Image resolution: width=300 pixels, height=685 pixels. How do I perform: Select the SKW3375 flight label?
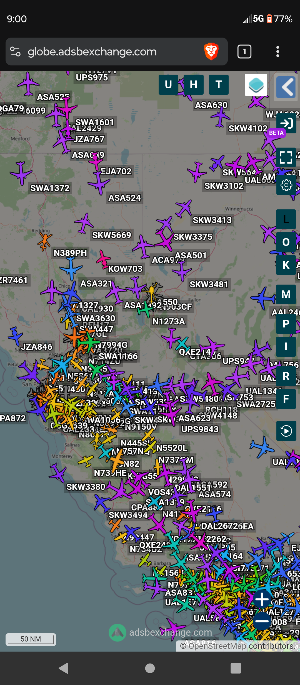[193, 237]
